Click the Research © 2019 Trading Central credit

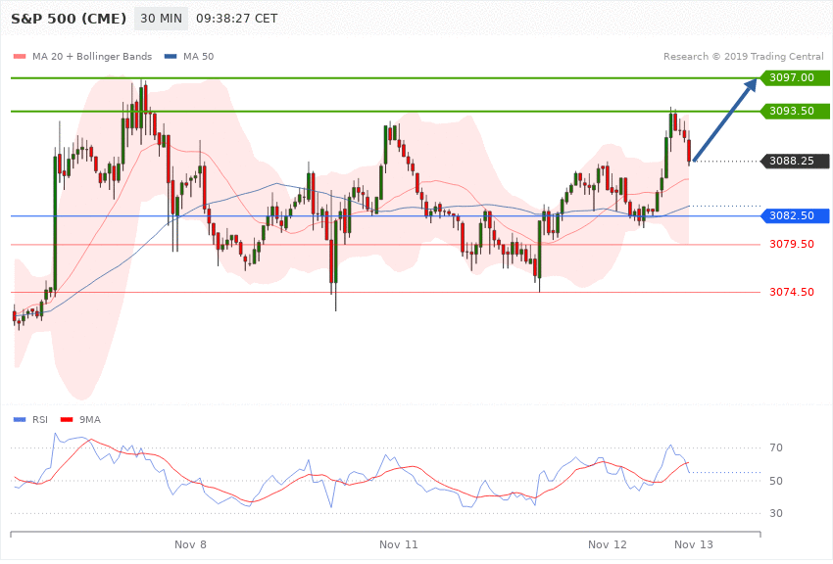(743, 56)
